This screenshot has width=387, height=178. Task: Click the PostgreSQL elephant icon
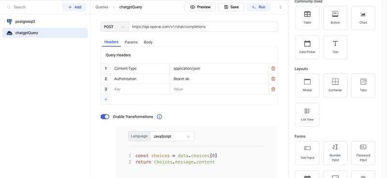[9, 22]
